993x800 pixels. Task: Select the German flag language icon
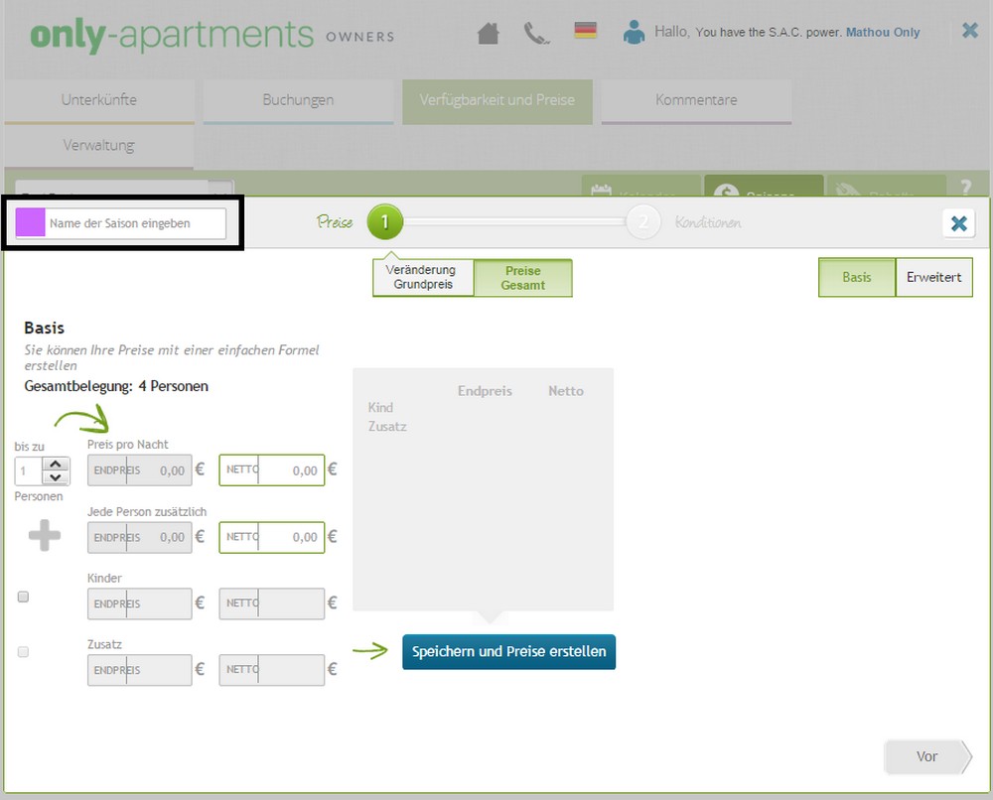click(x=586, y=31)
